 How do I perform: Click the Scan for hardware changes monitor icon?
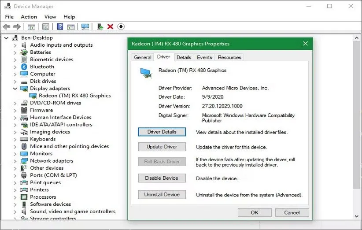tap(85, 27)
